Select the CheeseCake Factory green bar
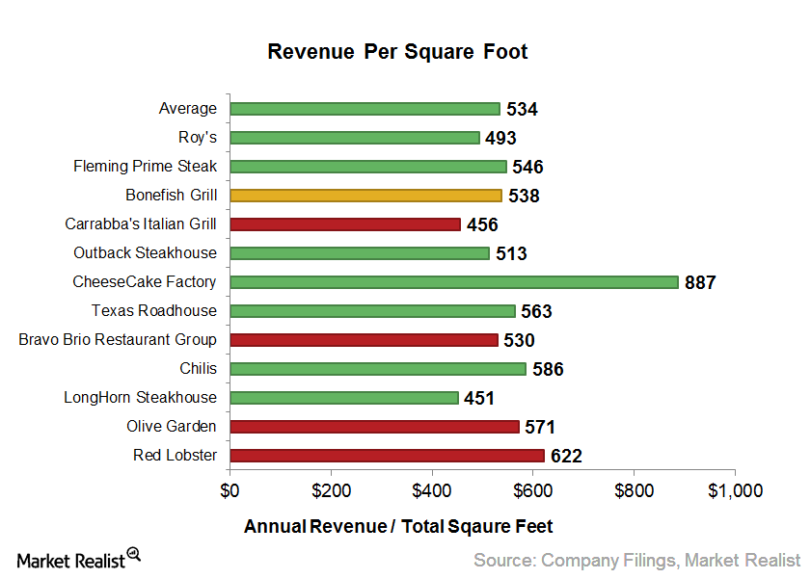The image size is (811, 579). pos(453,281)
